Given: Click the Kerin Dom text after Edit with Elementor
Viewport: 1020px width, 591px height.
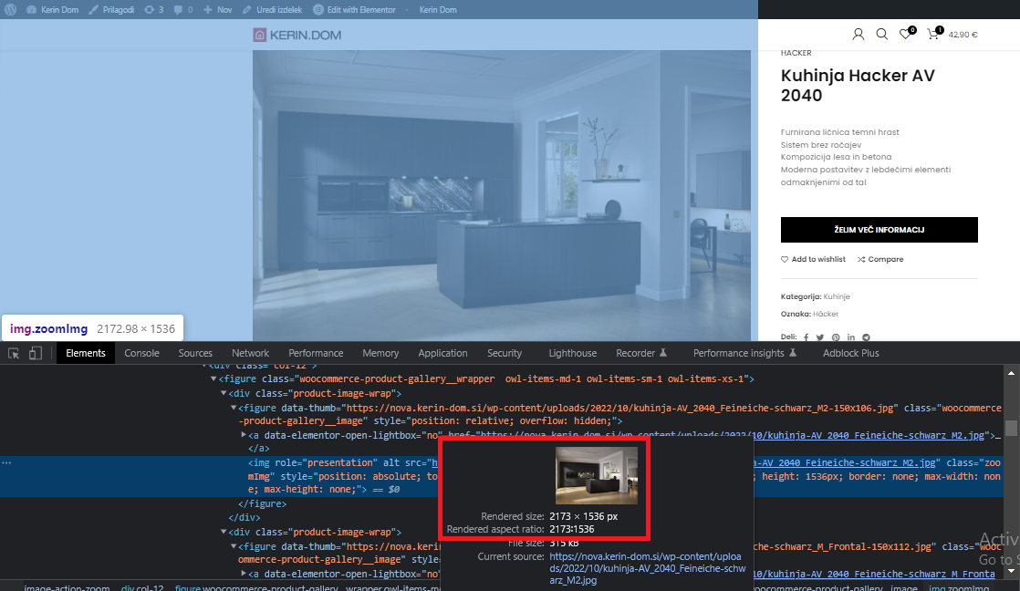Looking at the screenshot, I should point(438,10).
